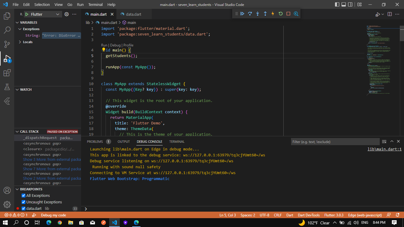Screen dimensions: 404x227
Task: Click the Profile CodeLens above main
Action: [128, 45]
